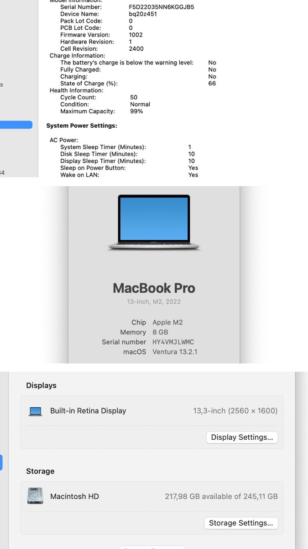Open Display Settings button
The width and height of the screenshot is (308, 549).
242,437
